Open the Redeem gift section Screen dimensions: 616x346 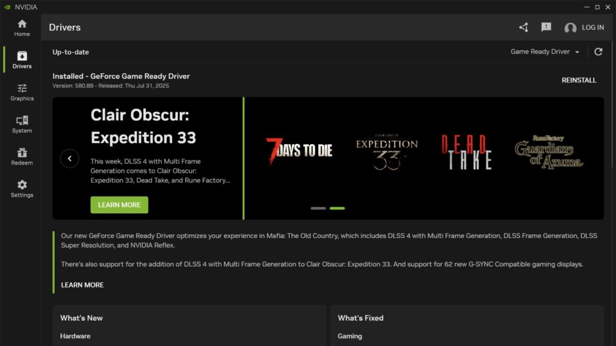click(22, 156)
